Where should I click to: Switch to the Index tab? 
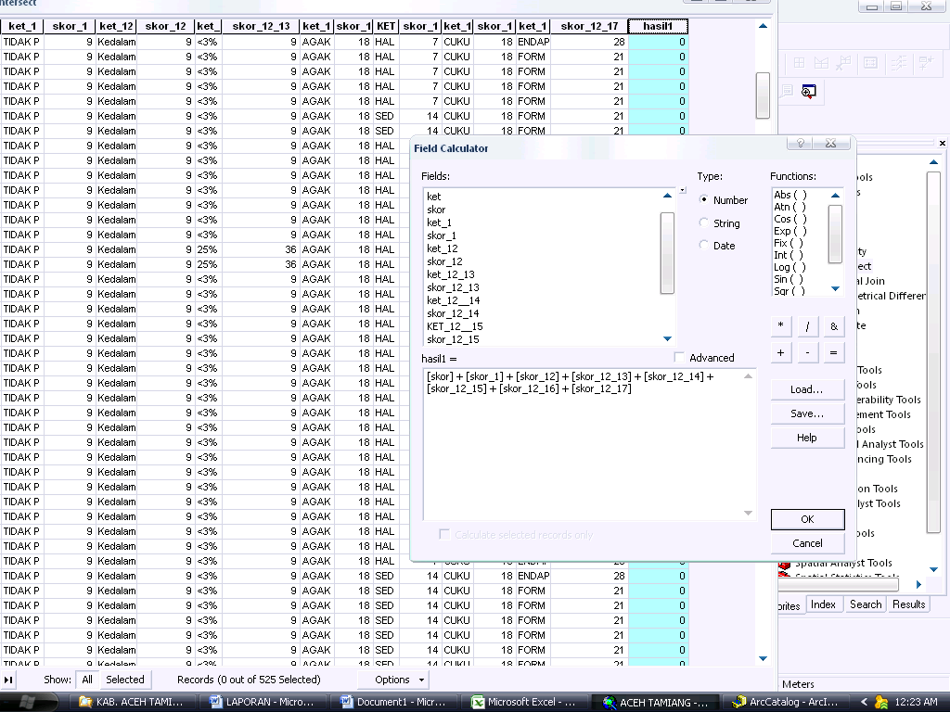pyautogui.click(x=824, y=604)
